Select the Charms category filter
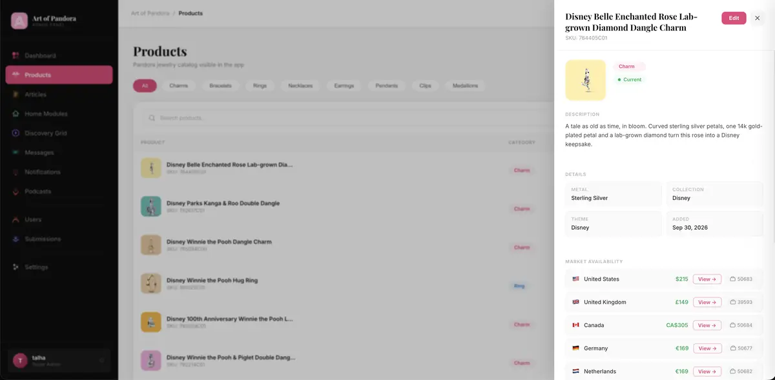This screenshot has width=775, height=380. pyautogui.click(x=179, y=86)
